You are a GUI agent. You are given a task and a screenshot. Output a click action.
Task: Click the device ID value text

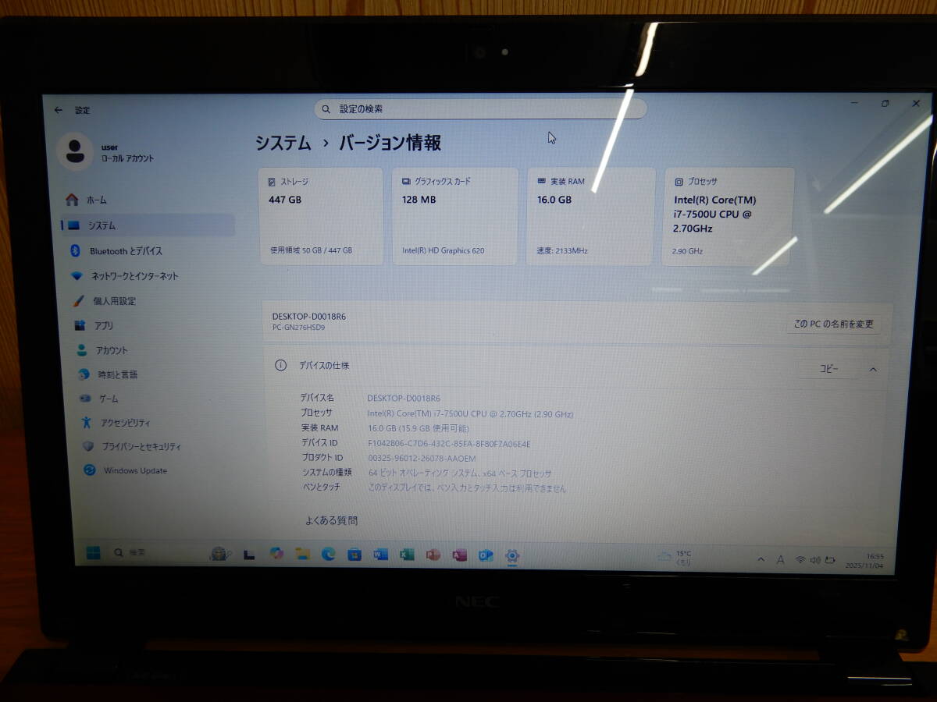(449, 444)
